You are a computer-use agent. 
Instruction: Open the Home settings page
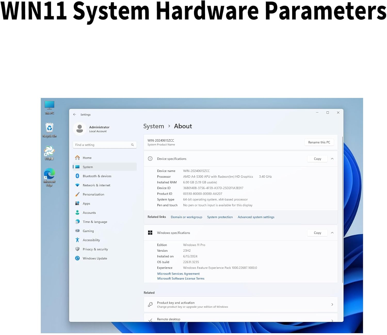coord(105,158)
